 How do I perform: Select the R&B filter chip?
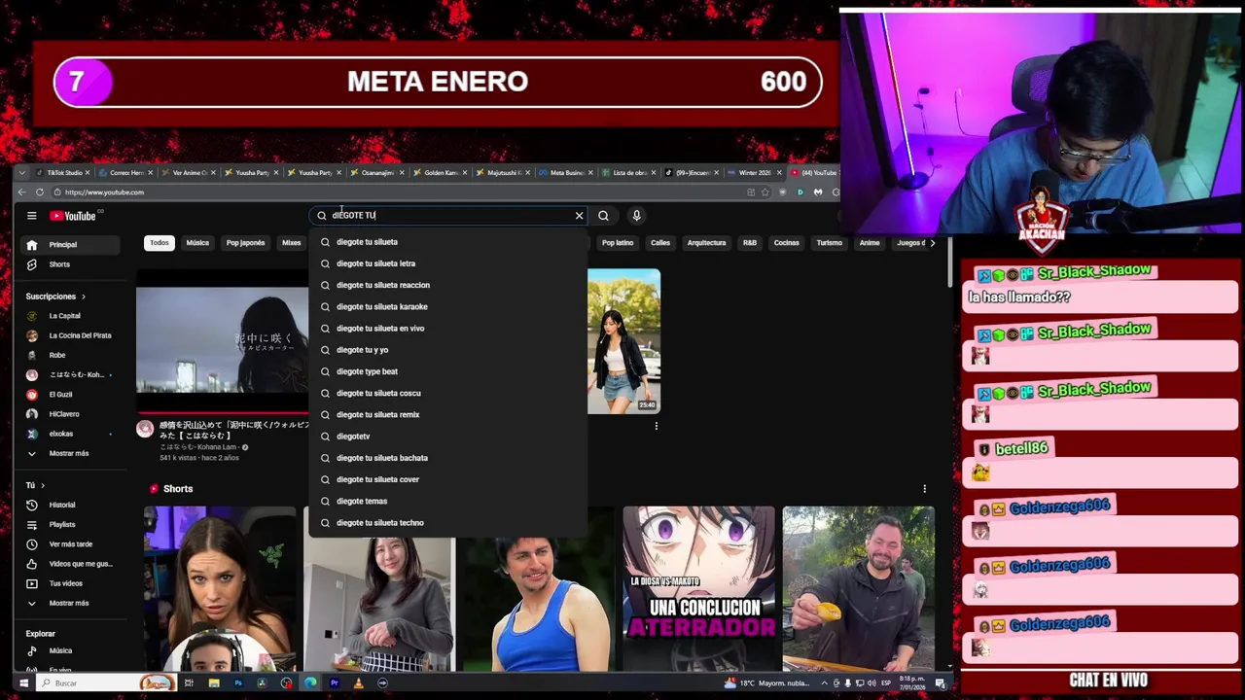coord(750,242)
